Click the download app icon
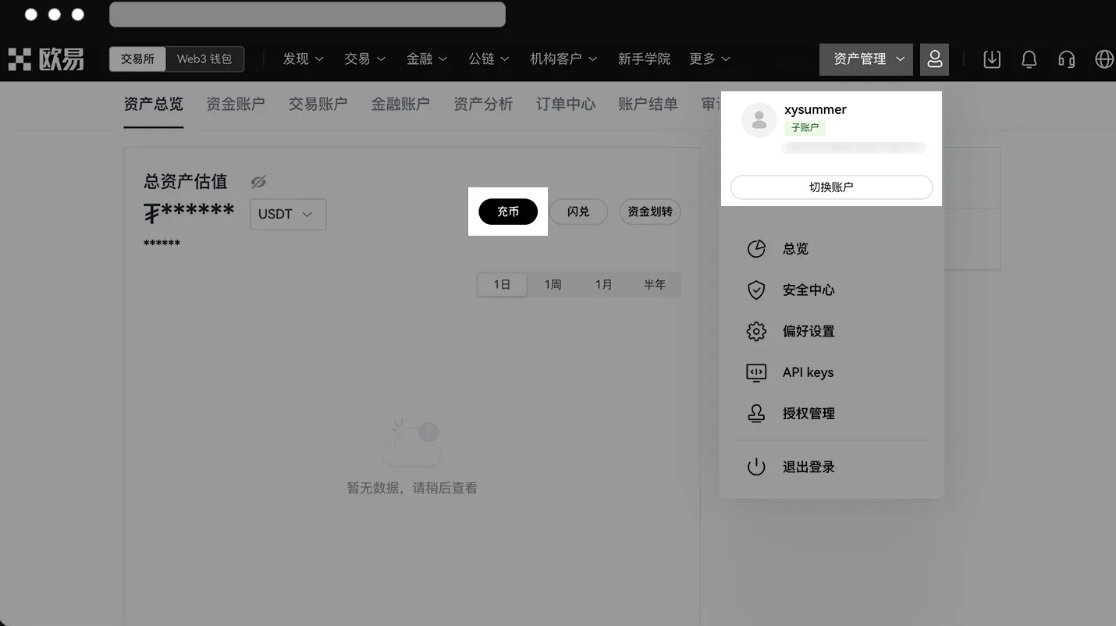This screenshot has height=626, width=1116. [x=992, y=59]
